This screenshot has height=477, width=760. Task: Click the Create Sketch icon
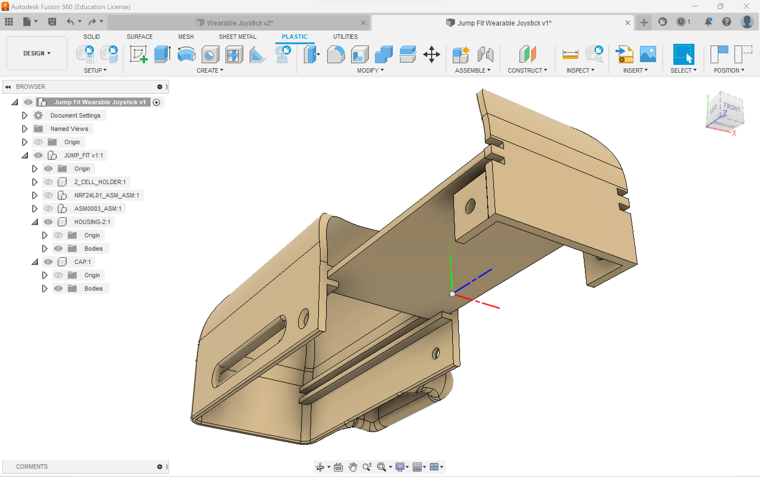point(139,54)
